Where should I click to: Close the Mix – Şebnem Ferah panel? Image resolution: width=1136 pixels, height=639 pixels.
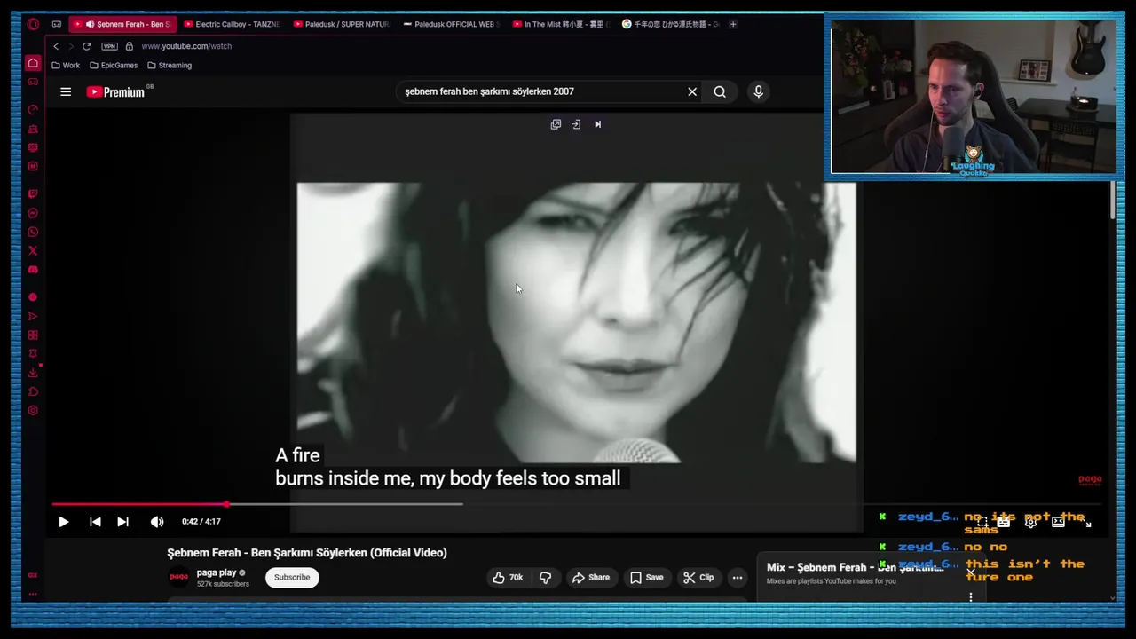point(971,572)
